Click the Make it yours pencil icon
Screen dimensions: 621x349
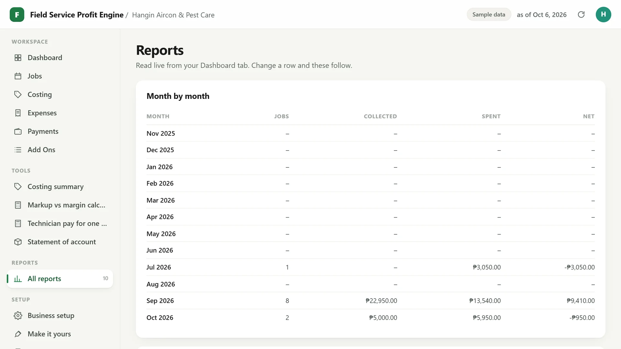(18, 334)
